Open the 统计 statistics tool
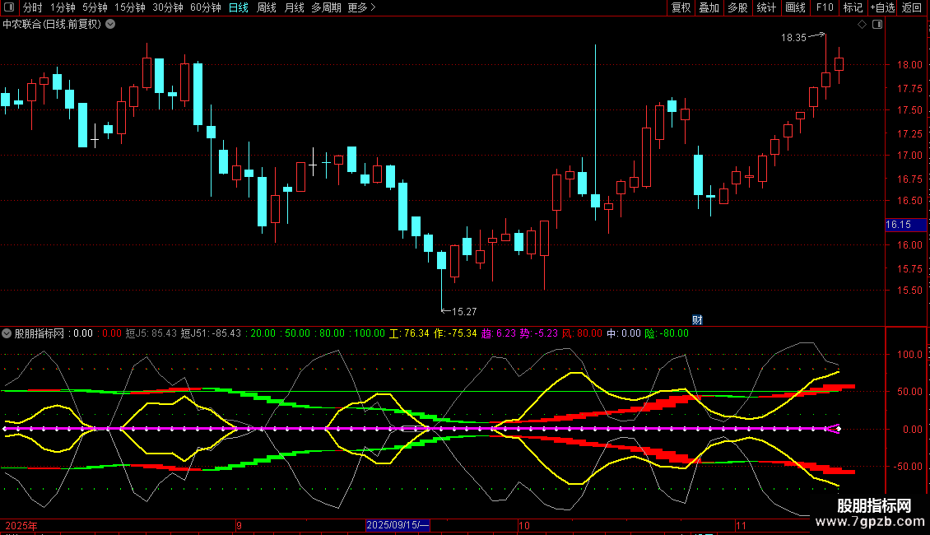This screenshot has height=535, width=930. pos(766,7)
